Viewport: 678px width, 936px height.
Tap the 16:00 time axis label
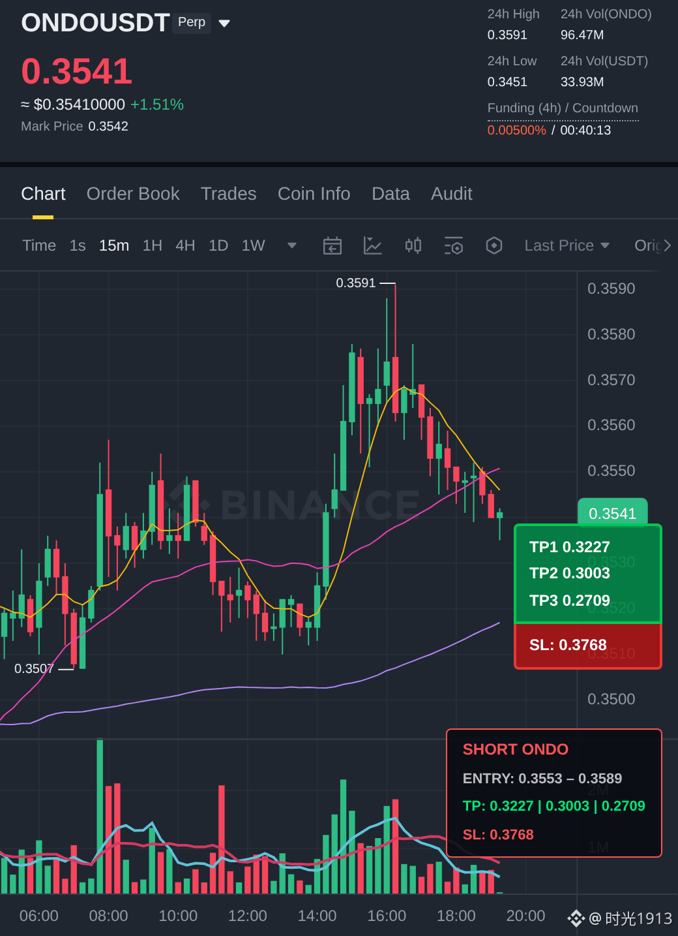[387, 916]
